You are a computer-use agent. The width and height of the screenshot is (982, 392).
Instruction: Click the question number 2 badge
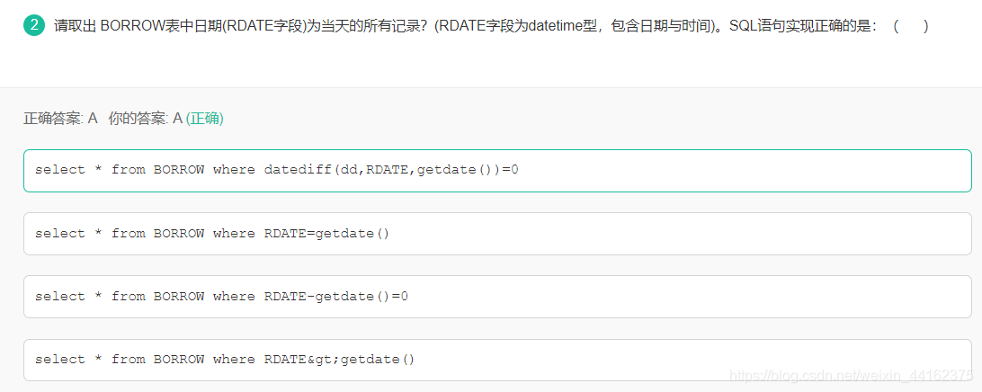(x=34, y=26)
